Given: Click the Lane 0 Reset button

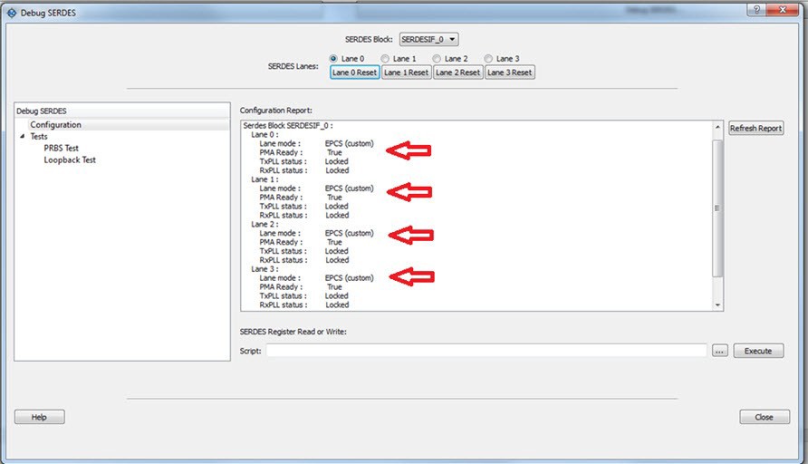Looking at the screenshot, I should [x=354, y=72].
